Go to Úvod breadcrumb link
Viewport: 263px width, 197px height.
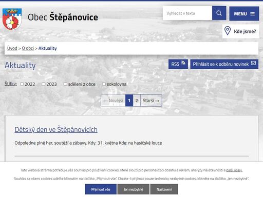point(12,48)
